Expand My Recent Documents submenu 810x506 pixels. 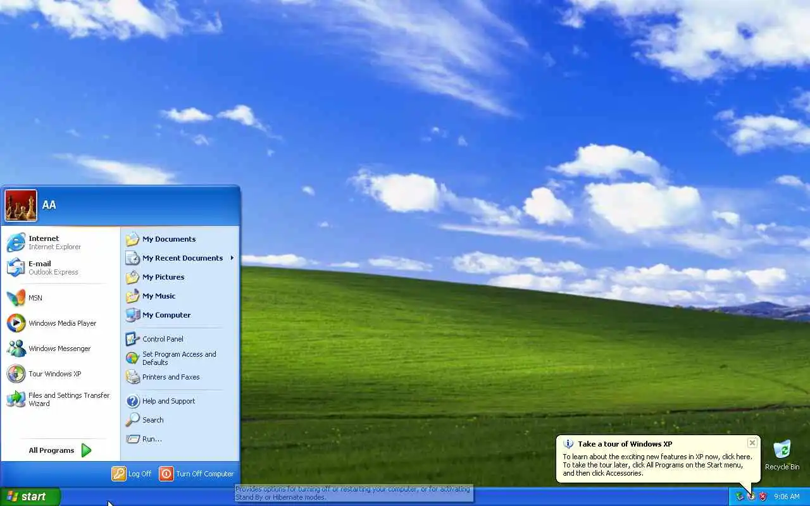[180, 258]
